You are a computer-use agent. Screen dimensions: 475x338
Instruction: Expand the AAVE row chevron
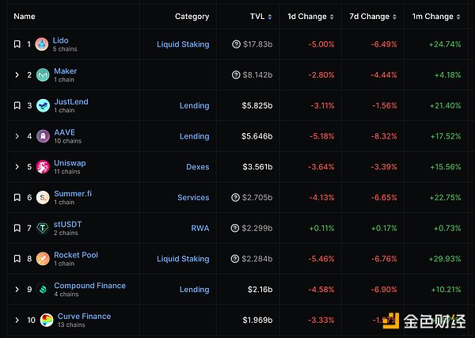[x=17, y=136]
